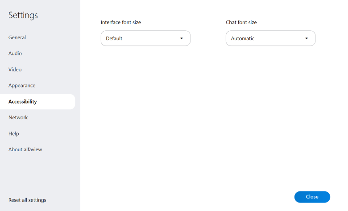This screenshot has width=348, height=211.
Task: Click the "Automatic" value in chat font box
Action: point(243,38)
